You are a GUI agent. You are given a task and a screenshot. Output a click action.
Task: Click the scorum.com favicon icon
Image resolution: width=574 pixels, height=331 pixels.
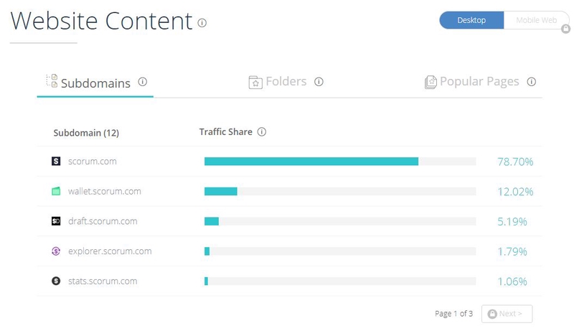[56, 161]
